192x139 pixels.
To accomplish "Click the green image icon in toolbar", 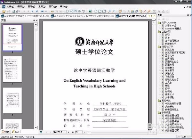I will [x=90, y=11].
